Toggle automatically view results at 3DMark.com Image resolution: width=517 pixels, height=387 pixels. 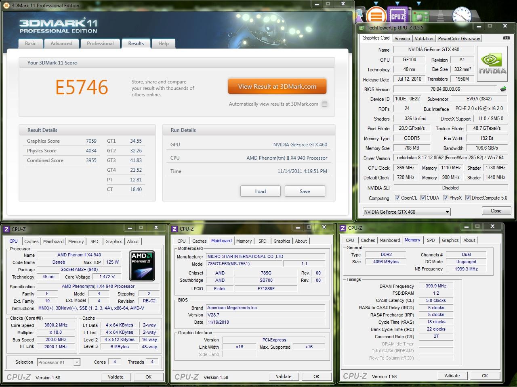[x=324, y=104]
